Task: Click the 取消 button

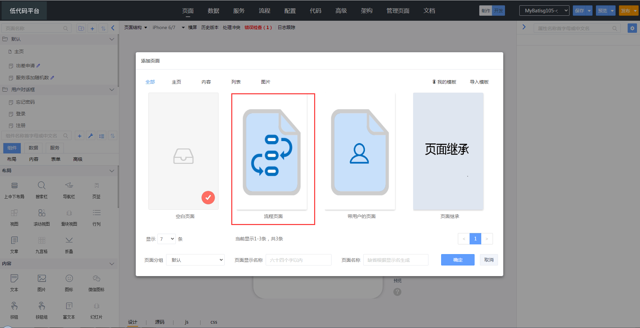Action: [489, 260]
